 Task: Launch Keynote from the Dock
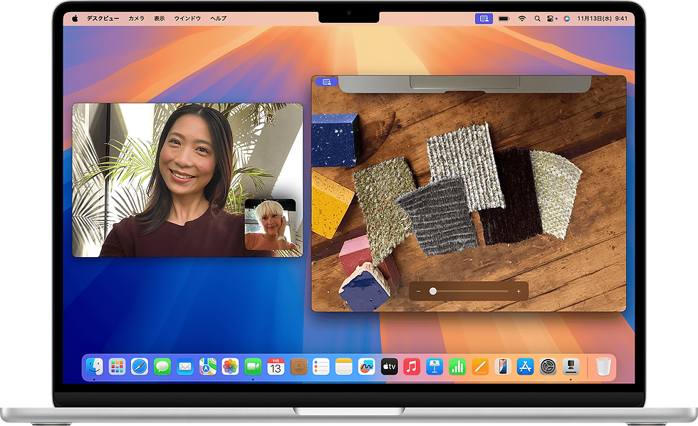pos(434,367)
